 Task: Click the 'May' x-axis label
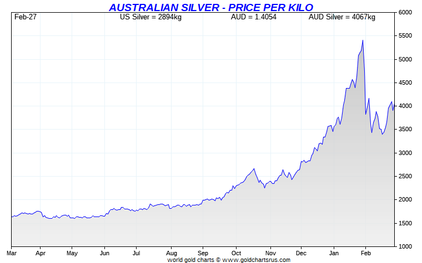point(72,253)
